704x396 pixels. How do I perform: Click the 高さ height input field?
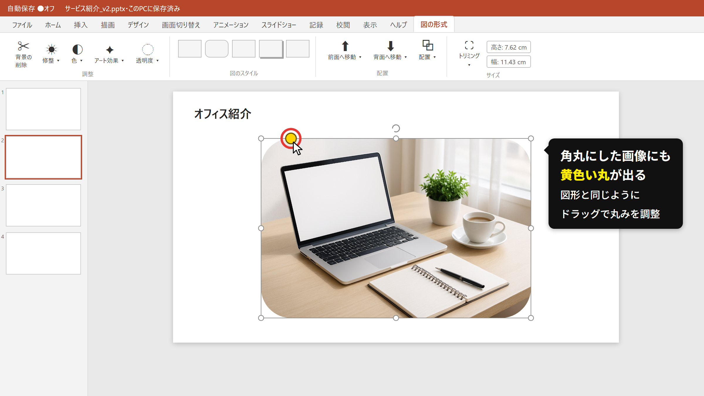(x=509, y=47)
